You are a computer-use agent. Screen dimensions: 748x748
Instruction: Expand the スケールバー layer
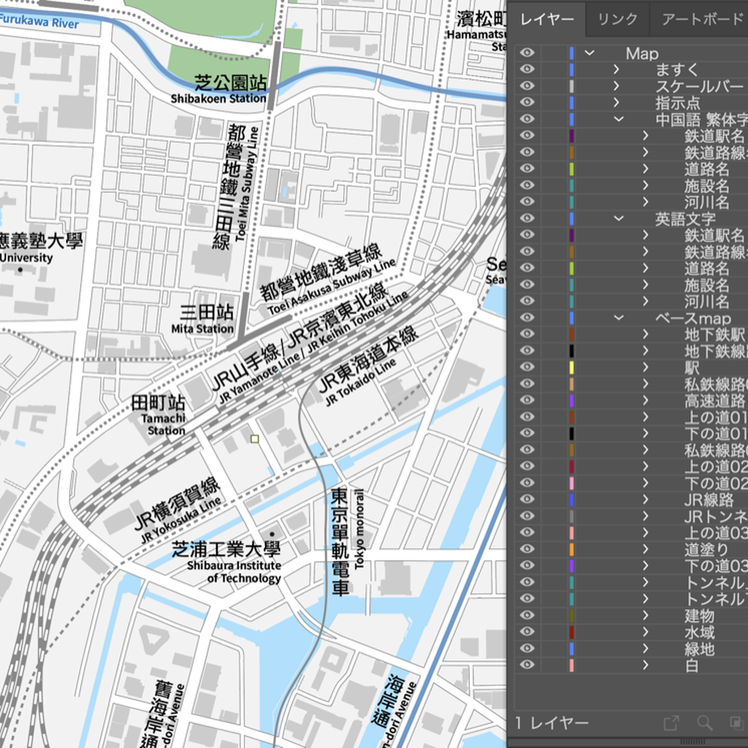click(617, 86)
